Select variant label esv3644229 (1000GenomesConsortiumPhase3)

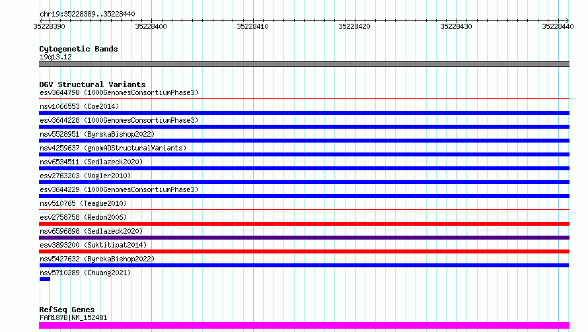[x=119, y=189]
